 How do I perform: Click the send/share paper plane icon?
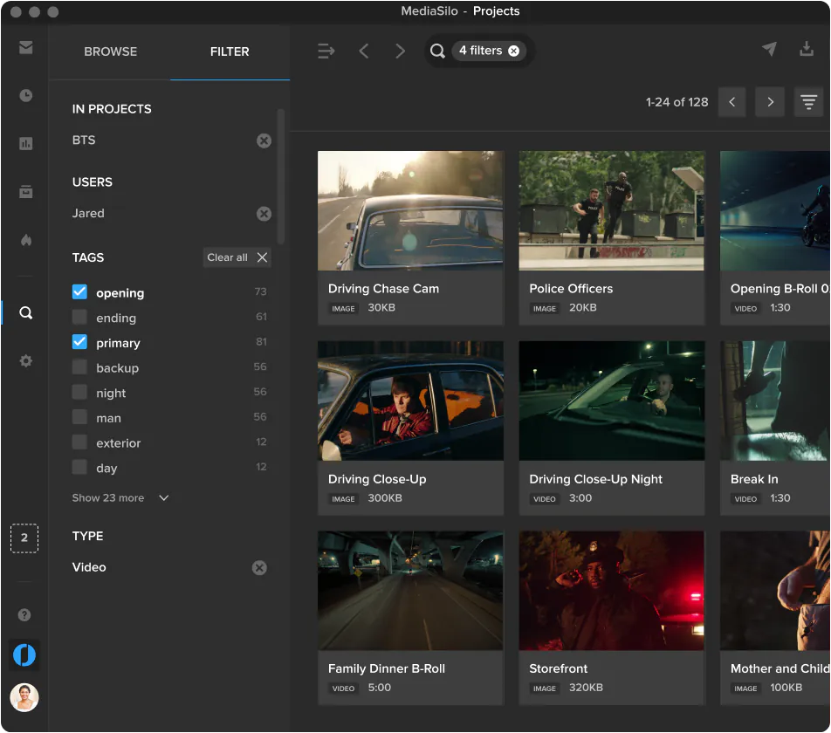click(x=769, y=50)
